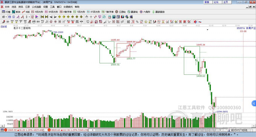Open the T四方形 time square tool
Image resolution: width=256 pixels, height=137 pixels.
coord(79,12)
